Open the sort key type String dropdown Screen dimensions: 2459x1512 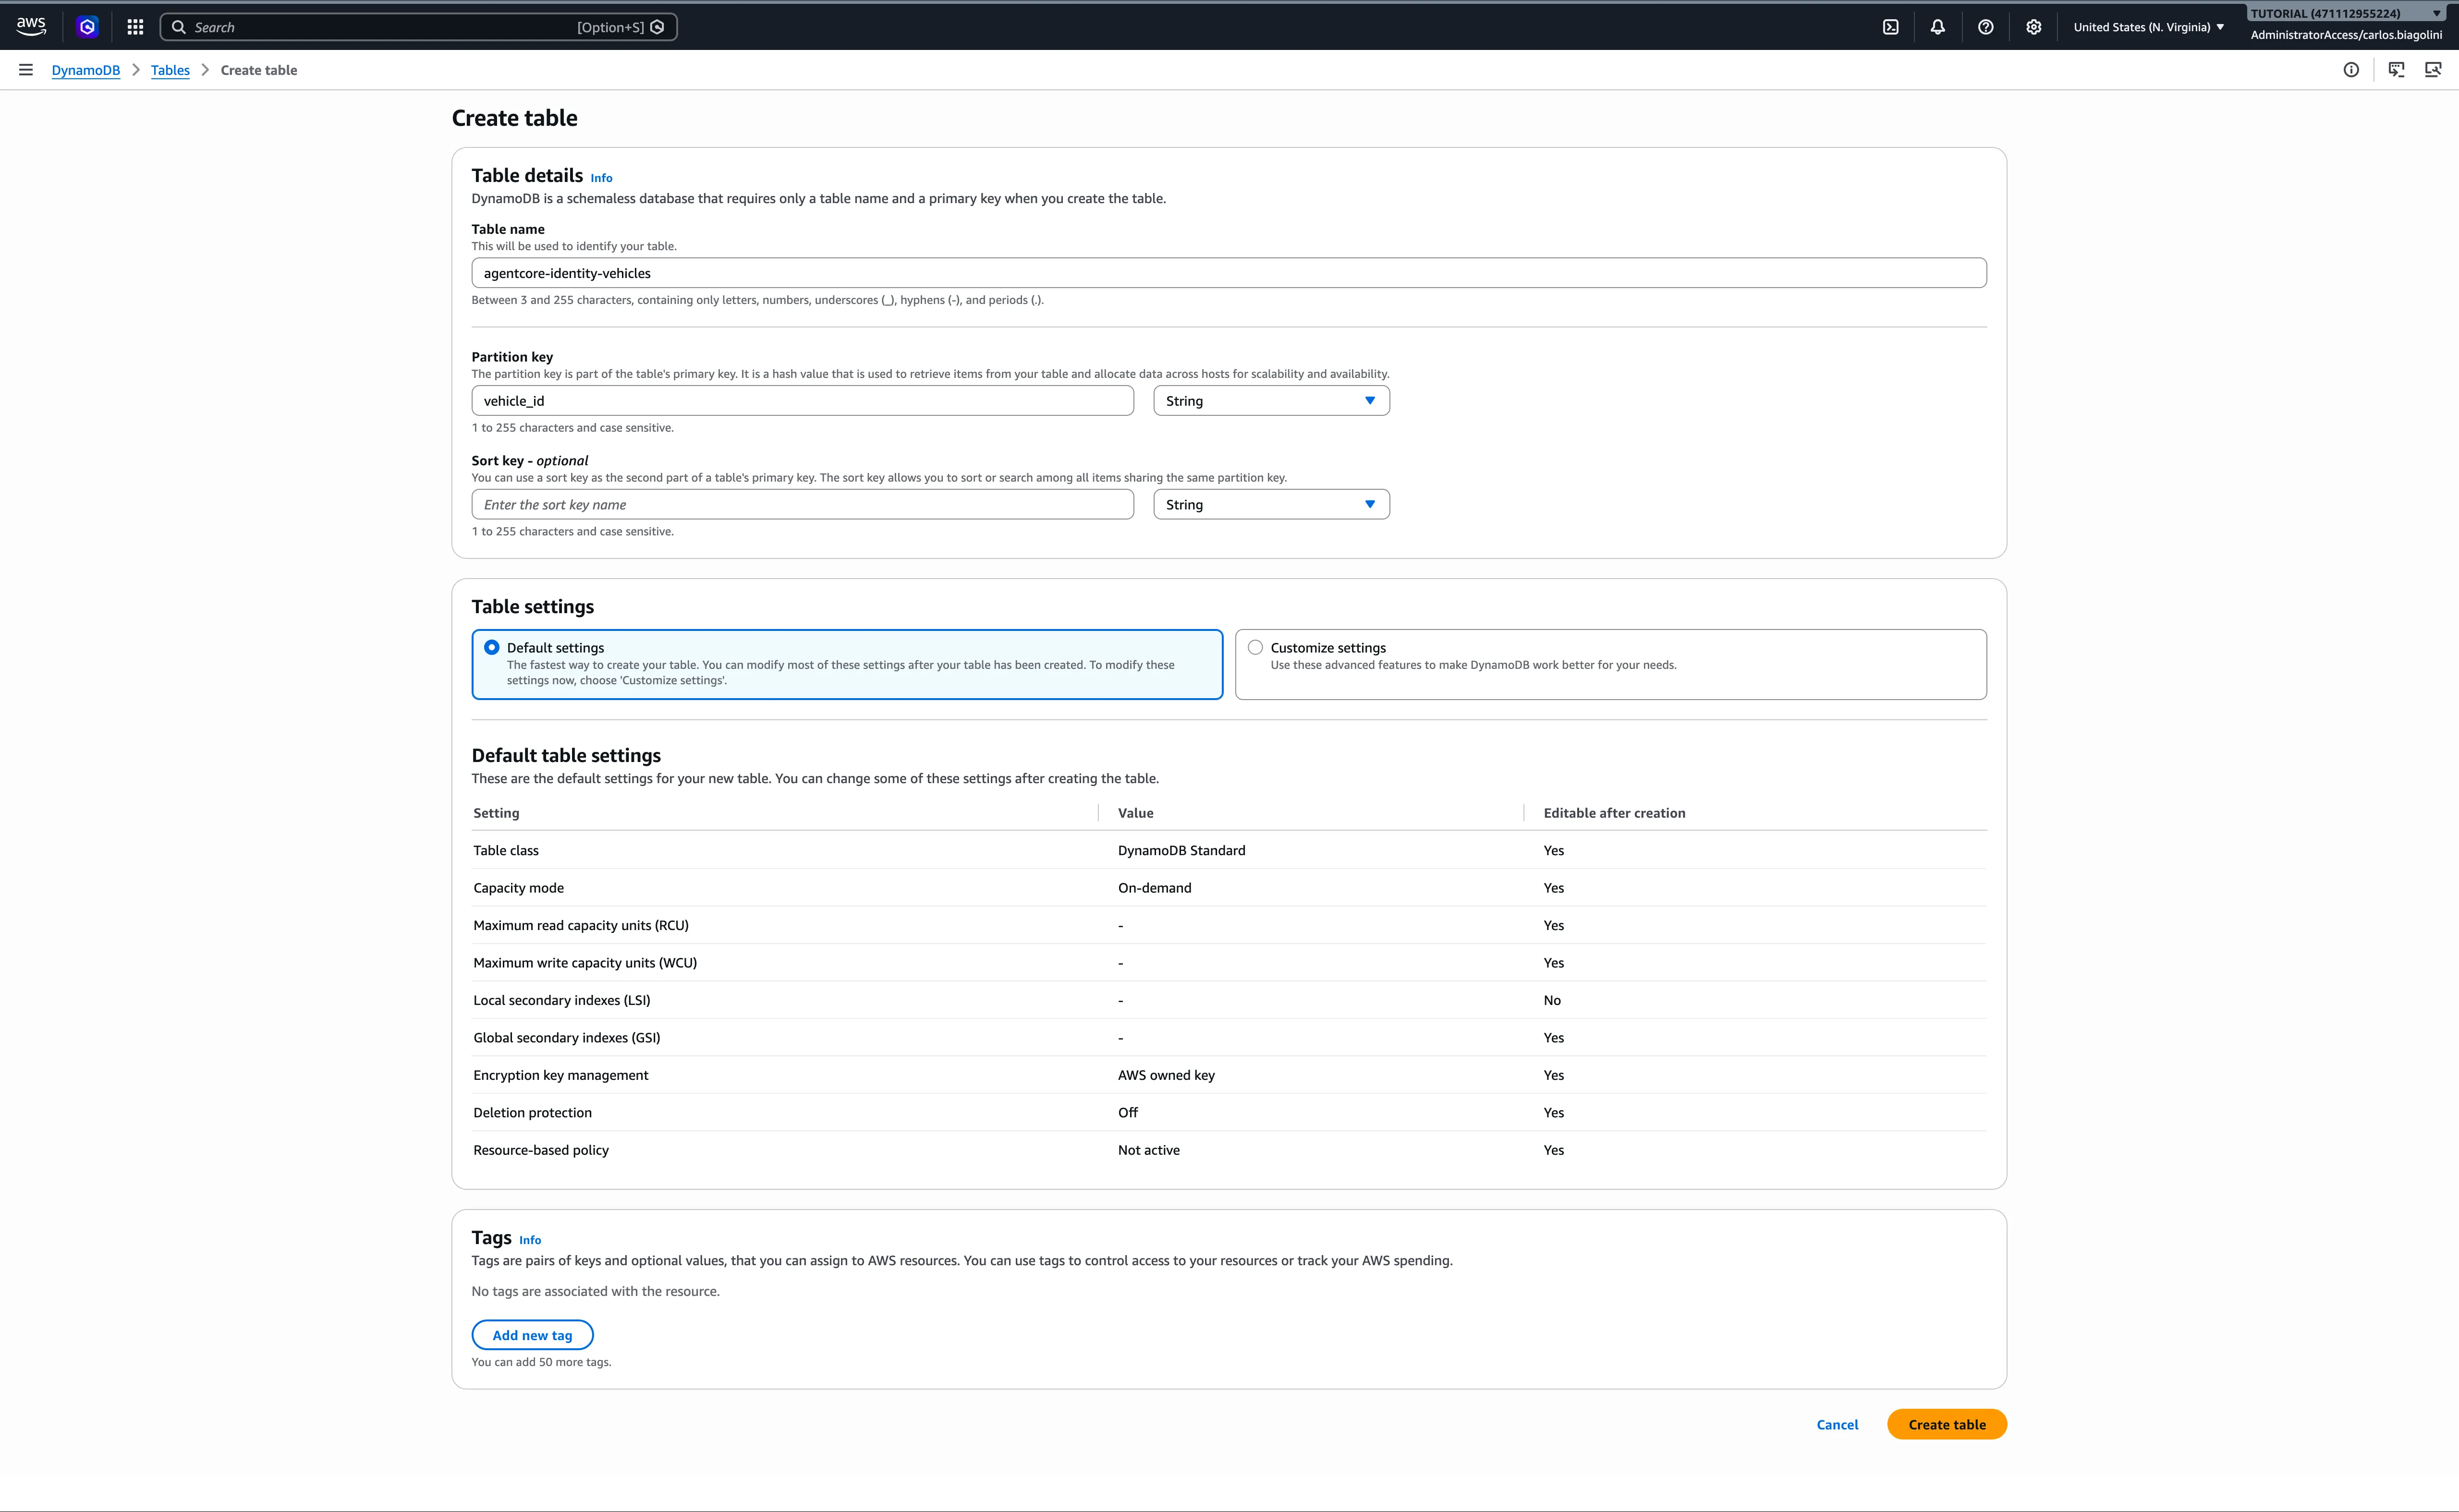coord(1271,505)
